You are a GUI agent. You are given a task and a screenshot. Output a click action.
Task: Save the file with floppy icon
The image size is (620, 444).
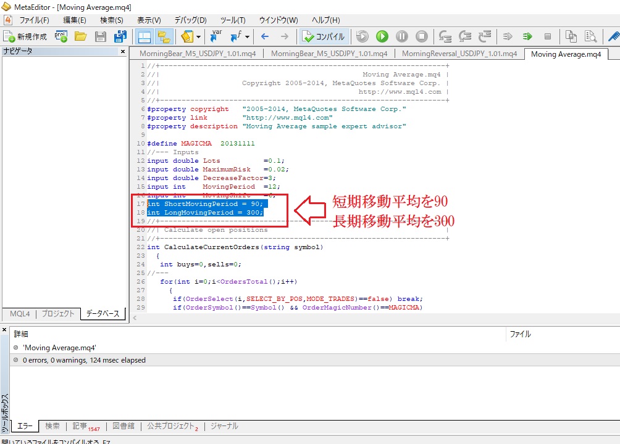[101, 37]
